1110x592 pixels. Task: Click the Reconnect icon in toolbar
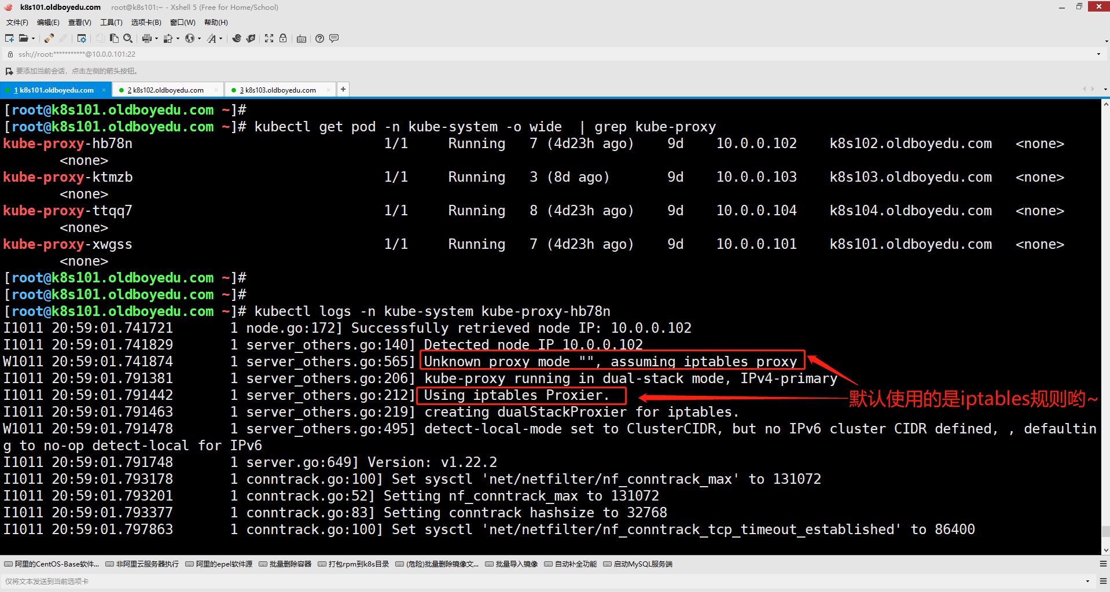coord(49,38)
